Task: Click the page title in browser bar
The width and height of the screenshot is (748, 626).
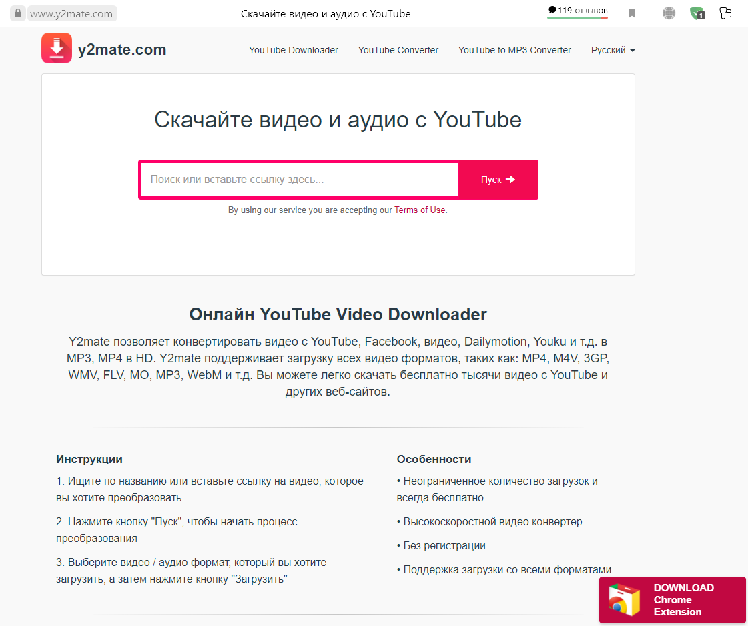Action: (x=326, y=14)
